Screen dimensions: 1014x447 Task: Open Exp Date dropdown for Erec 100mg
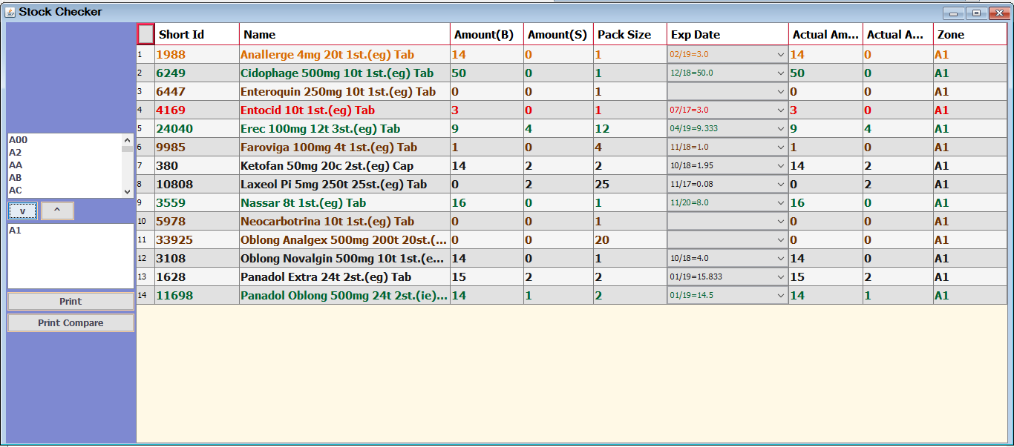pos(780,129)
